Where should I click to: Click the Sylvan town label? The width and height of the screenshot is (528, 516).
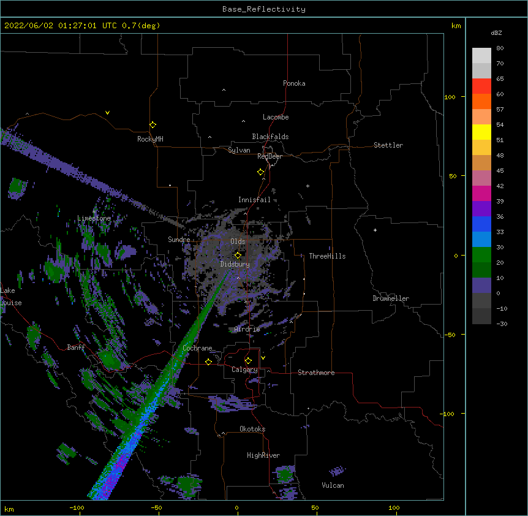click(239, 150)
